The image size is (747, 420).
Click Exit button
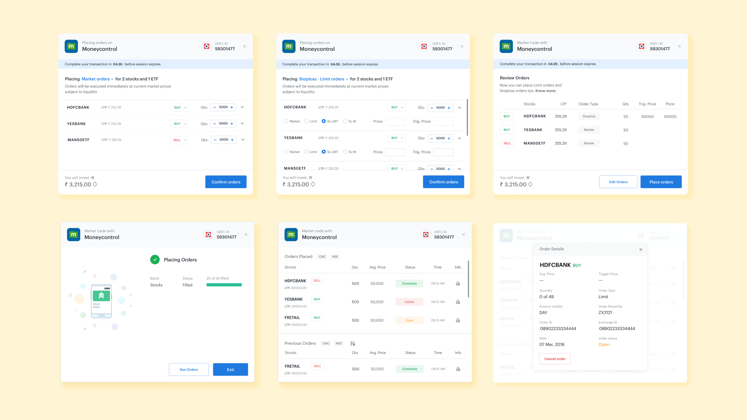tap(230, 369)
